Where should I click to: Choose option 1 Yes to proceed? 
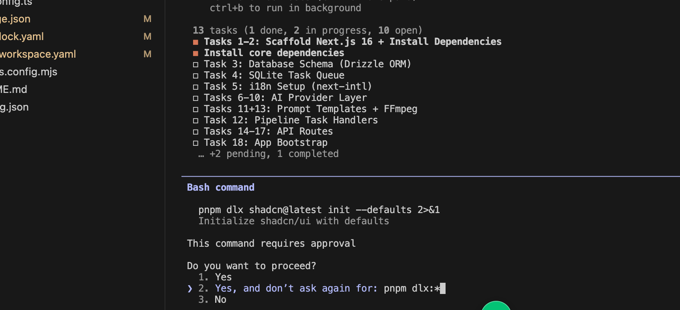[223, 277]
